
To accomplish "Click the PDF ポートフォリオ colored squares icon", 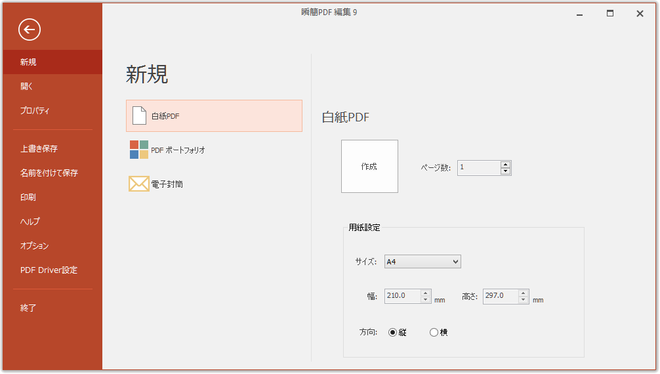I will point(139,150).
